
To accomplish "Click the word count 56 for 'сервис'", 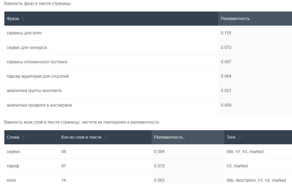I will [x=64, y=152].
